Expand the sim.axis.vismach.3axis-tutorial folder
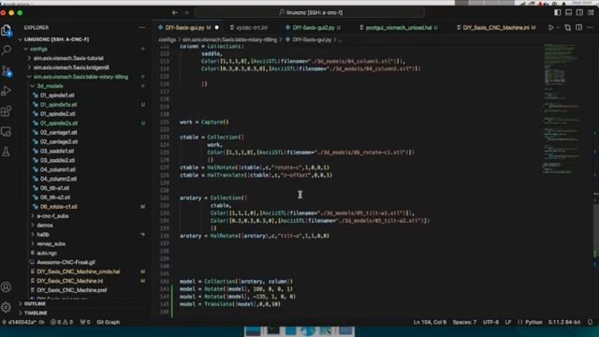Screen dimensions: 599x337 (x=29, y=58)
